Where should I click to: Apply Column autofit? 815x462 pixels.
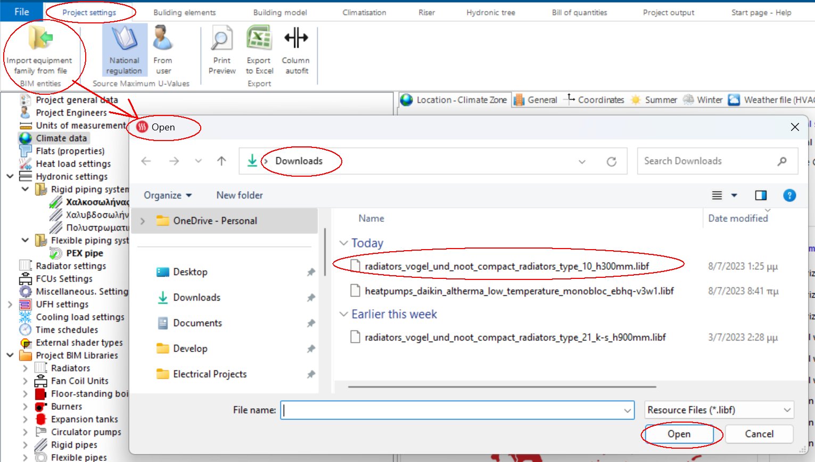296,40
